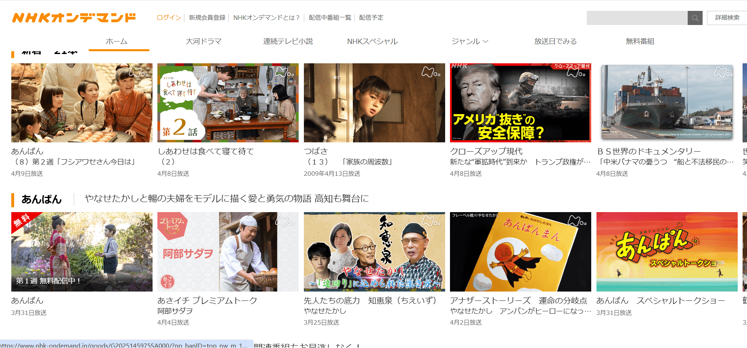Click title しあわせは食べて寝て待て（2）

(206, 156)
